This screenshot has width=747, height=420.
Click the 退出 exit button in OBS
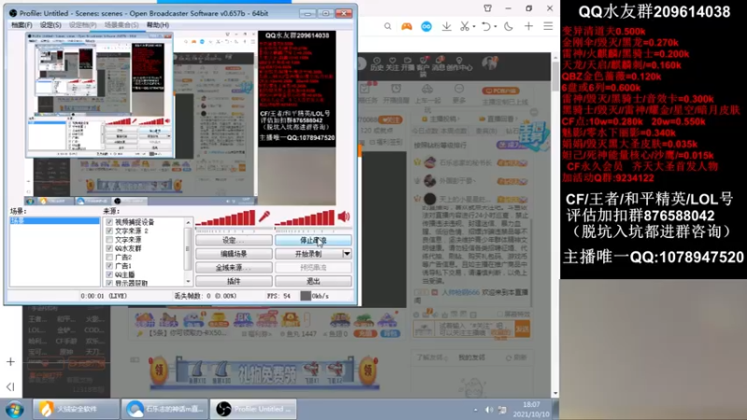(314, 282)
